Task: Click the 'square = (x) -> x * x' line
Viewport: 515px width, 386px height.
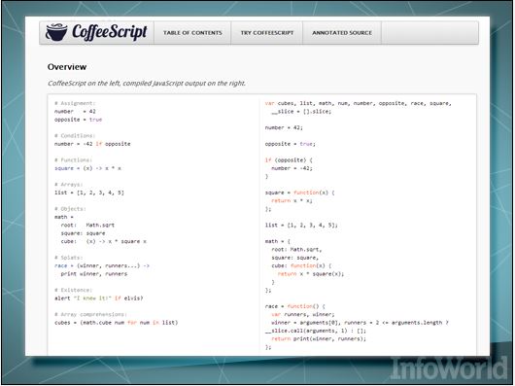Action: coord(87,168)
